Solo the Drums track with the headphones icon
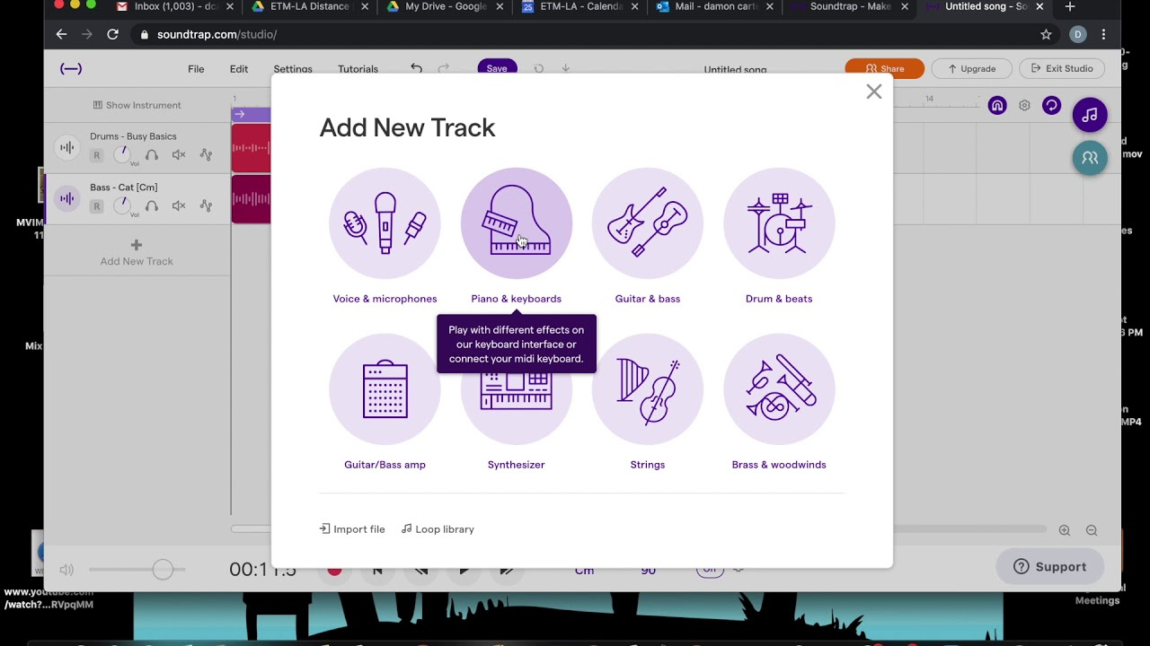This screenshot has height=646, width=1150. coord(152,154)
